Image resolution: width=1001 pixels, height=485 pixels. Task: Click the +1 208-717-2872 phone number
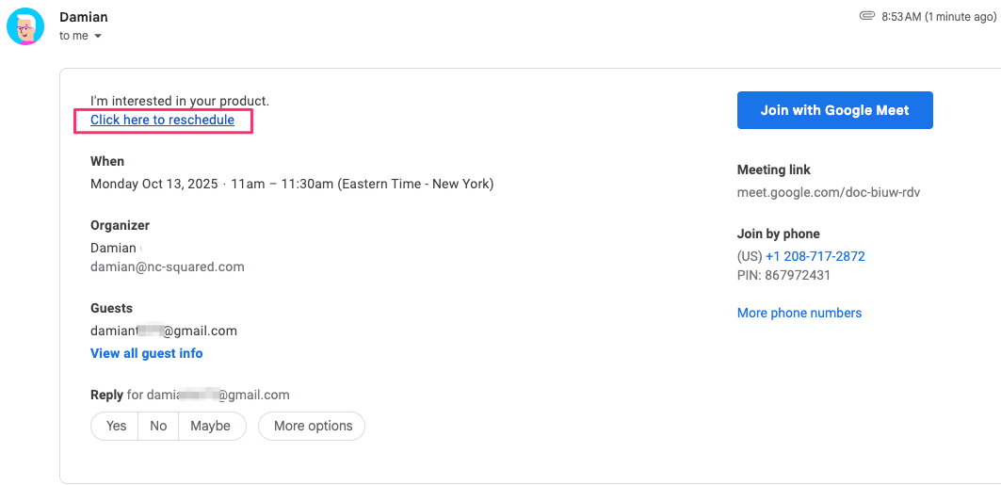(x=815, y=256)
